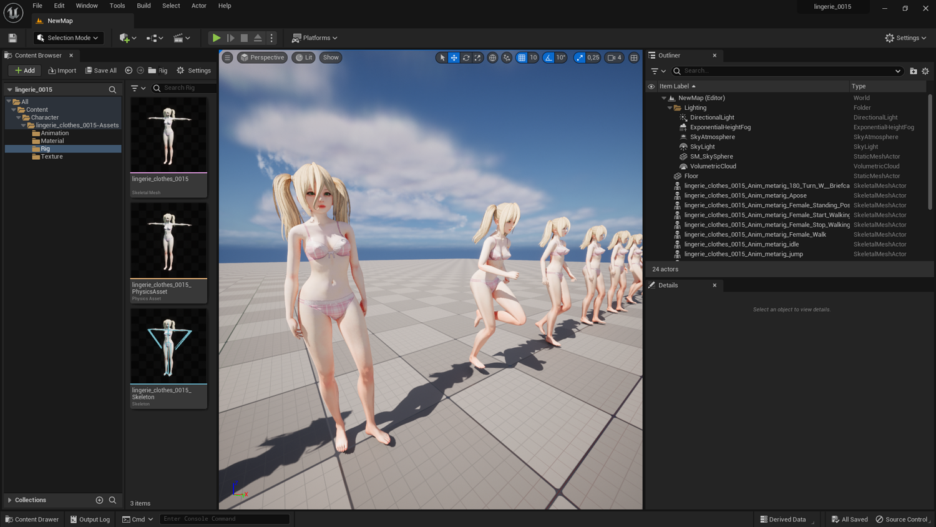Image resolution: width=936 pixels, height=527 pixels.
Task: Click the Import button in Content Browser
Action: click(x=62, y=71)
